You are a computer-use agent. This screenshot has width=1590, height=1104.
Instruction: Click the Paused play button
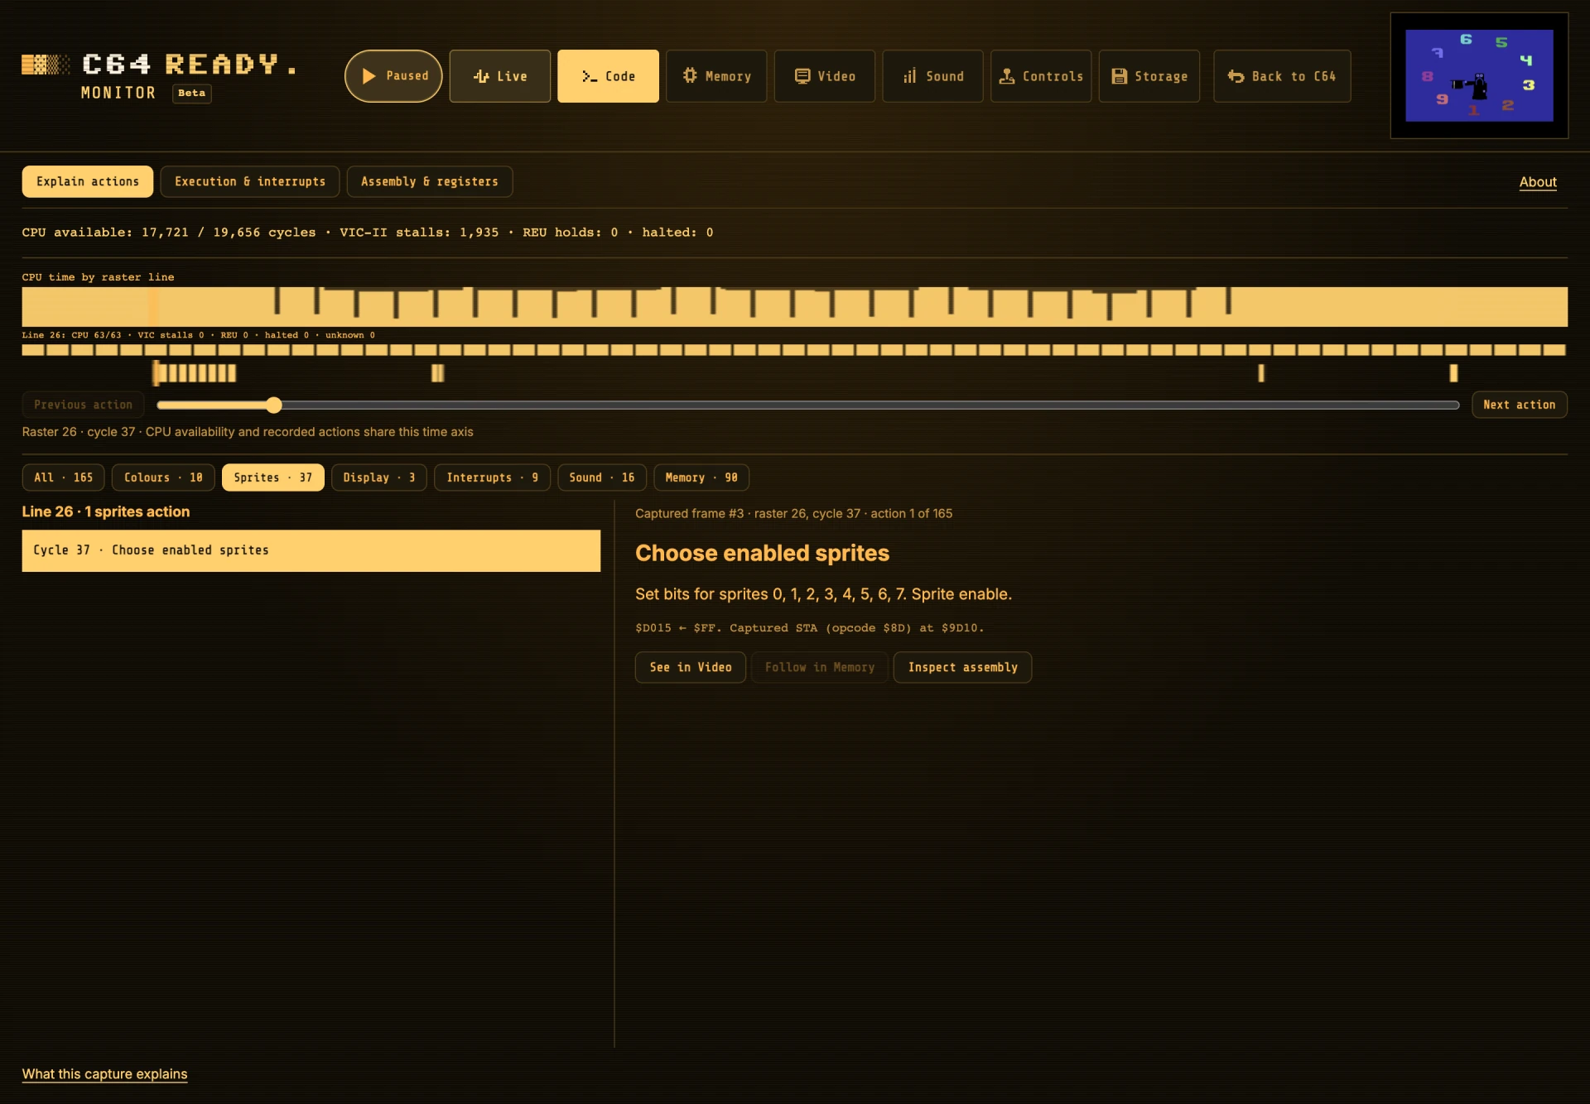[393, 76]
